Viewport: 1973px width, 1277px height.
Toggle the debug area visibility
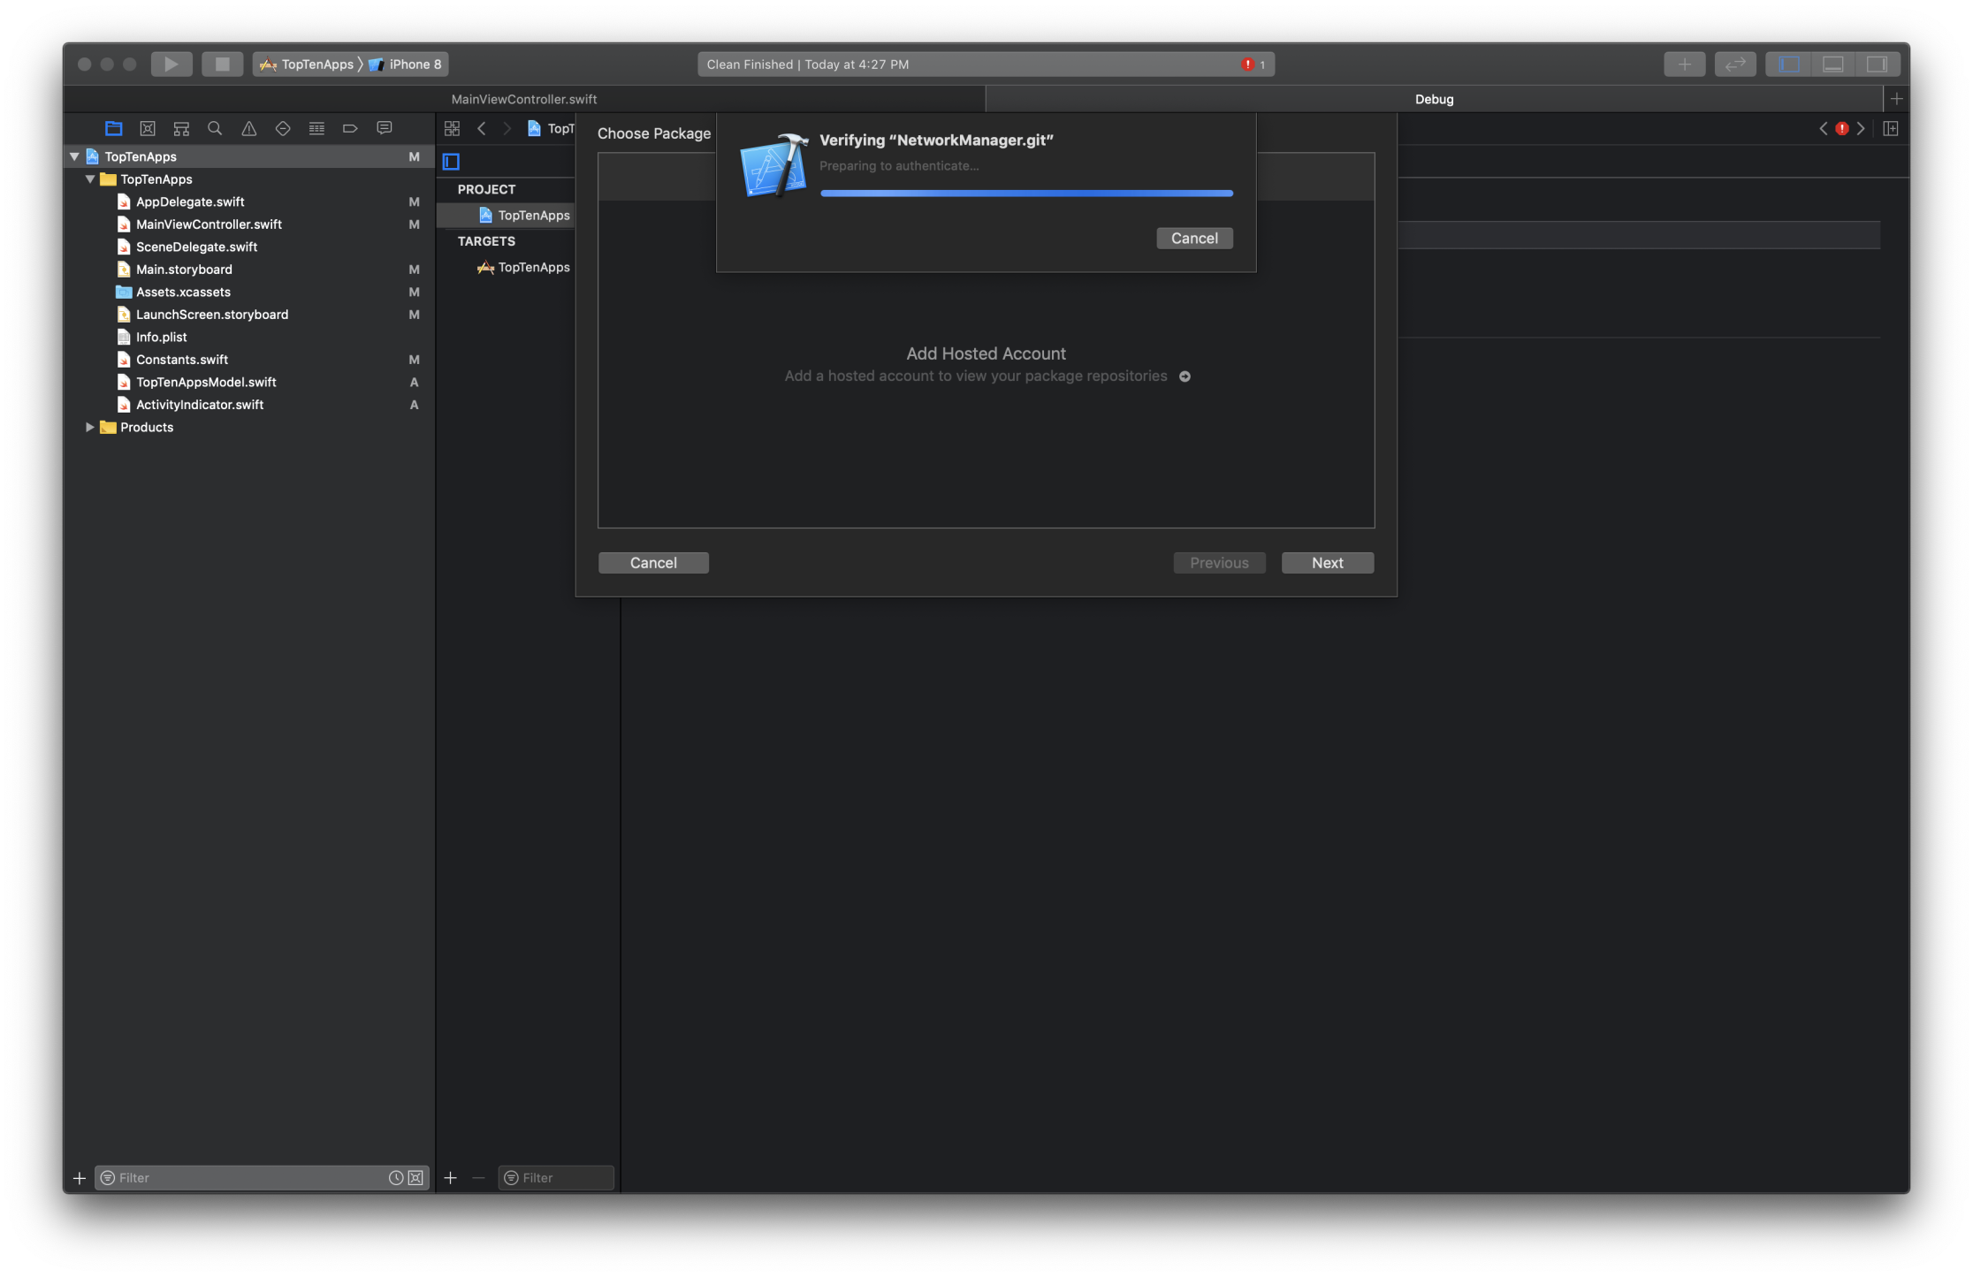(x=1832, y=64)
